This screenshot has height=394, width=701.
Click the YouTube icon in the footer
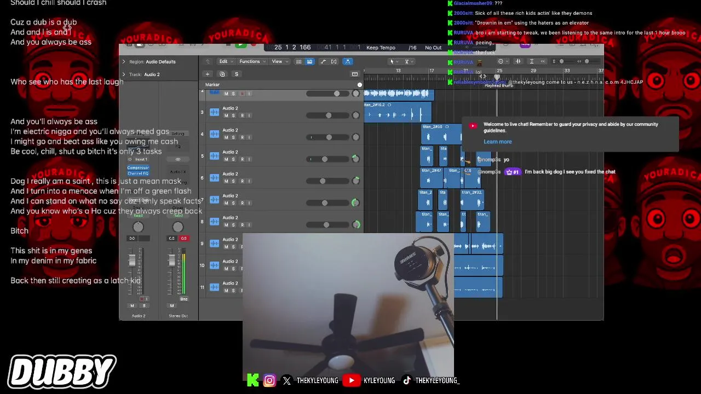(x=351, y=380)
